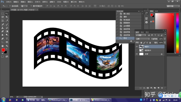
Task: Select the Eraser tool
Action: coord(3,31)
